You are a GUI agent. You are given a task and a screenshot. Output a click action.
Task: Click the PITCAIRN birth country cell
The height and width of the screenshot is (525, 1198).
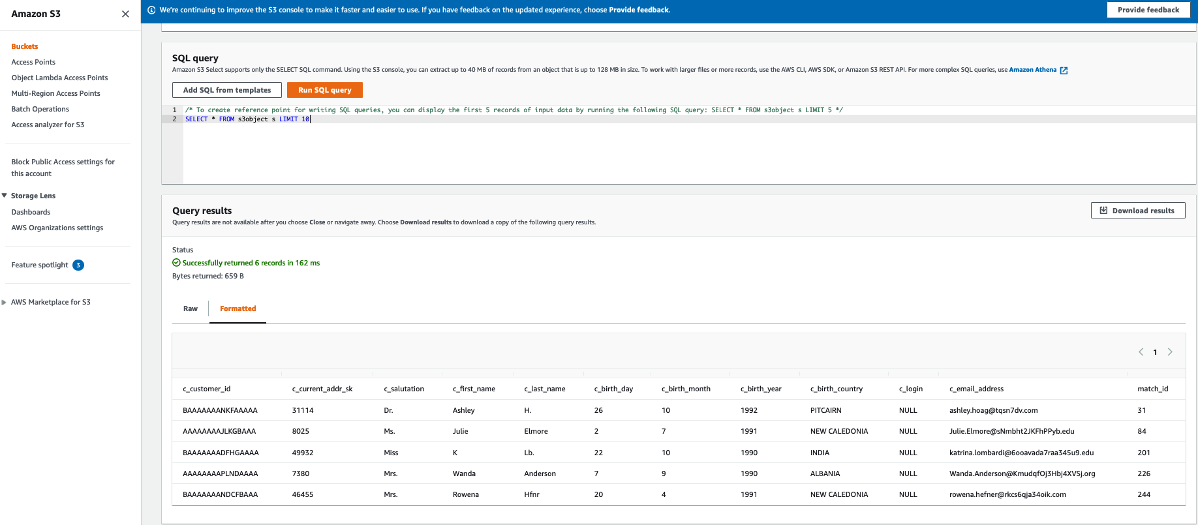coord(825,410)
